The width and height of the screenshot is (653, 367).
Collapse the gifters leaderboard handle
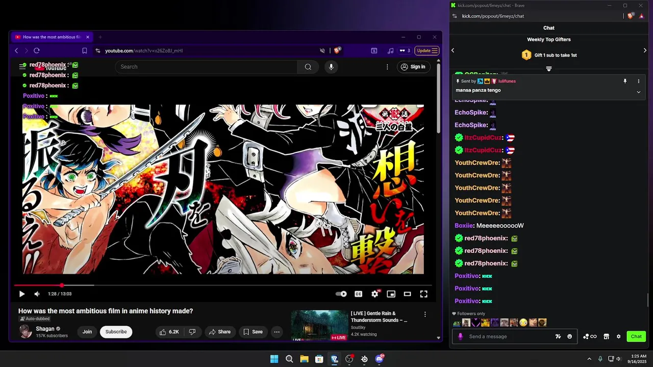549,69
